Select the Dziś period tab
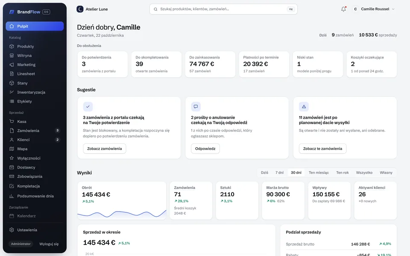The height and width of the screenshot is (256, 410). [x=265, y=173]
